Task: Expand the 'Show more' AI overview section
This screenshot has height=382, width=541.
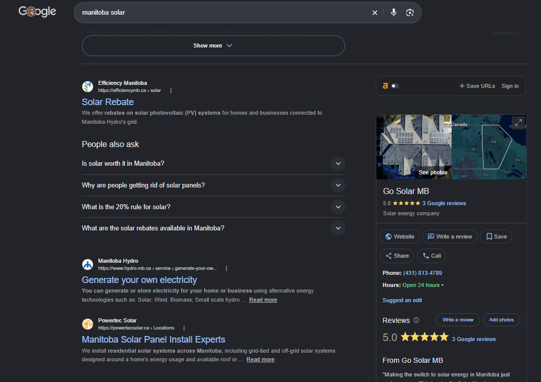Action: click(x=213, y=45)
